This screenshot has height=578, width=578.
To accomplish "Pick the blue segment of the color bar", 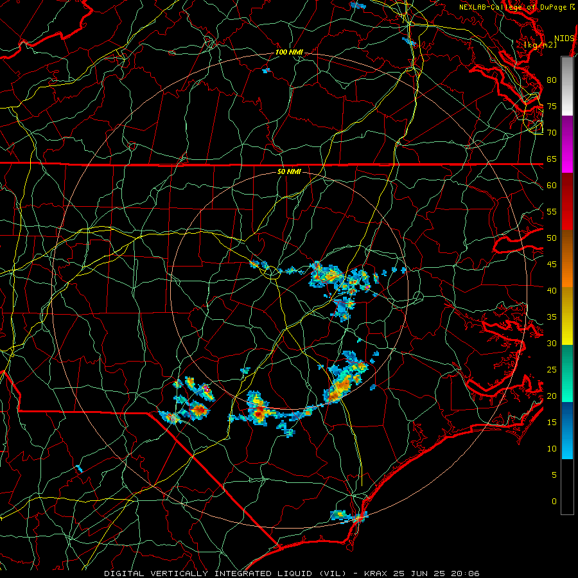I will [567, 430].
